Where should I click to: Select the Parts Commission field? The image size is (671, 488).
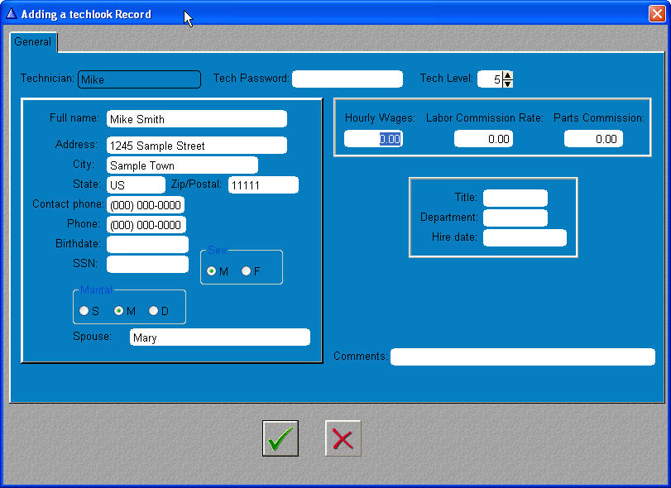click(593, 139)
